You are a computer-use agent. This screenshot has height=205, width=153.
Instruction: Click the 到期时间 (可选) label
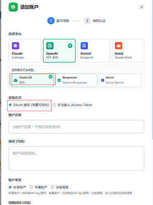(x=20, y=203)
